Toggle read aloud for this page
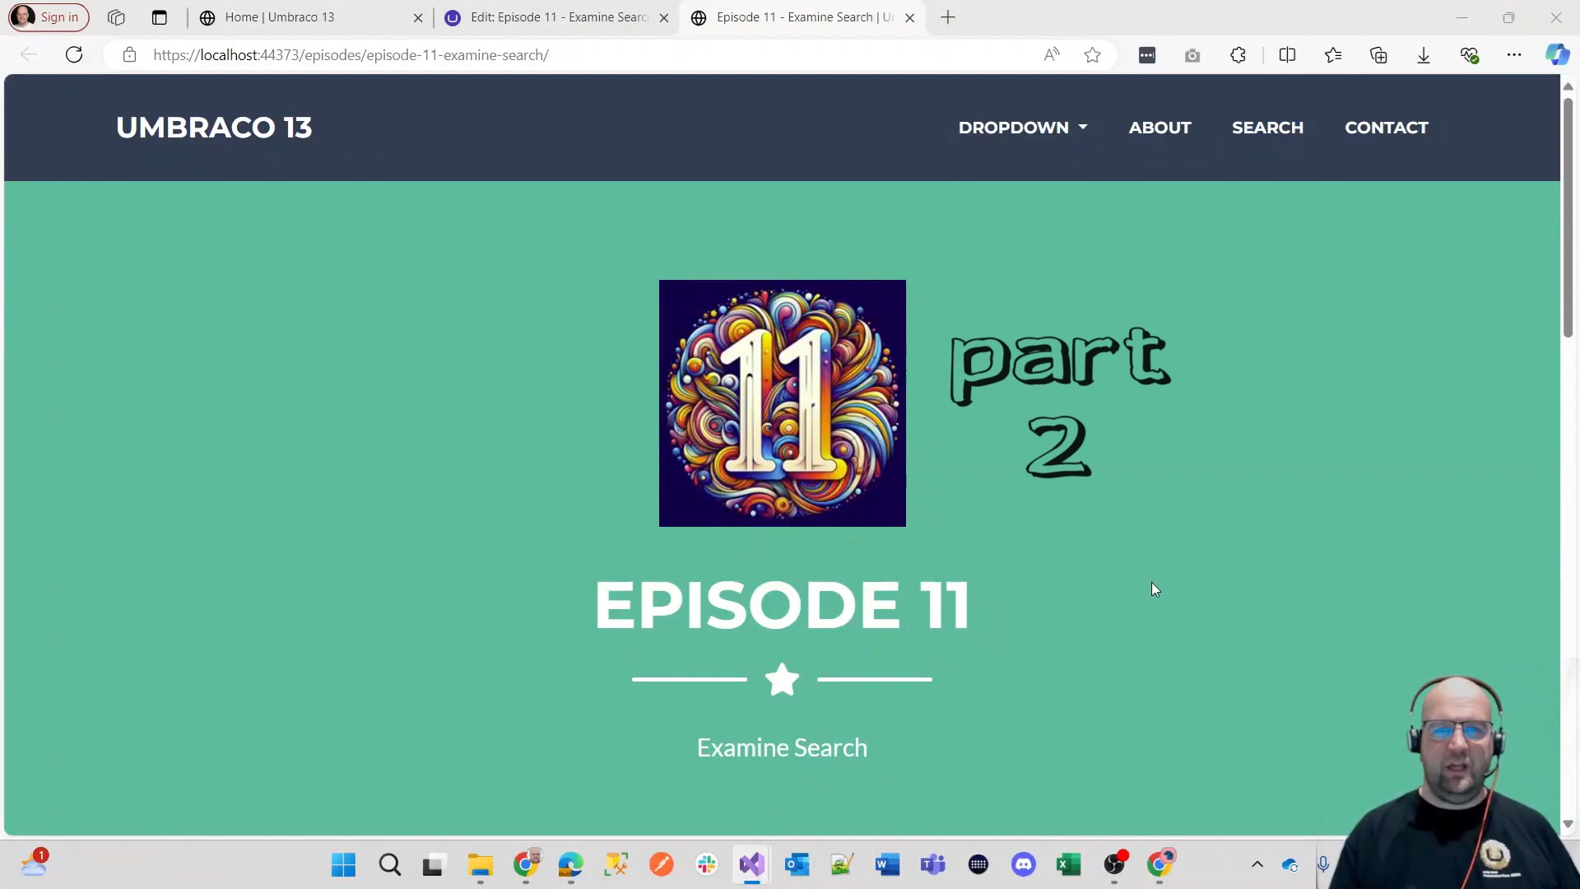1580x889 pixels. (1051, 54)
